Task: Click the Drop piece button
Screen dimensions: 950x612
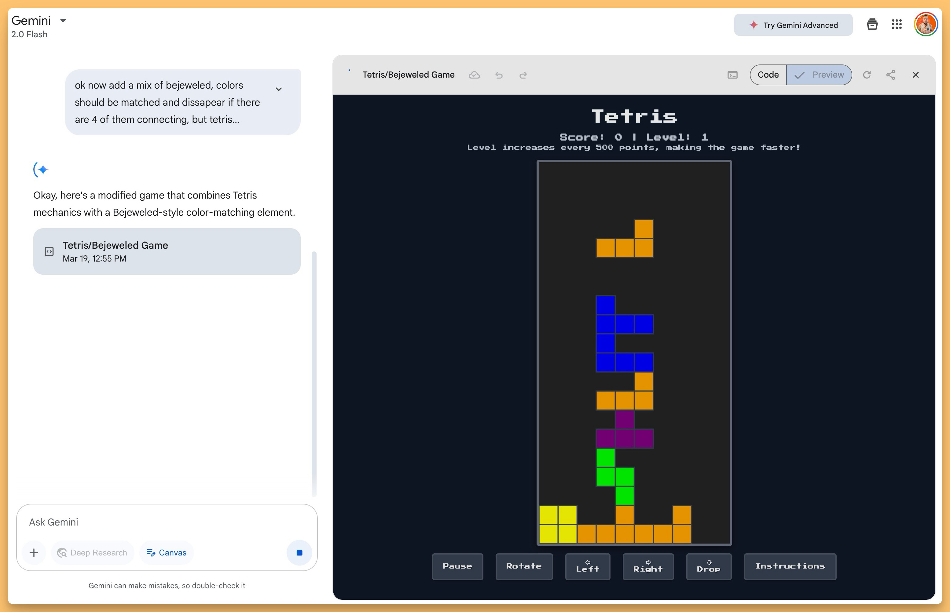Action: pyautogui.click(x=708, y=566)
